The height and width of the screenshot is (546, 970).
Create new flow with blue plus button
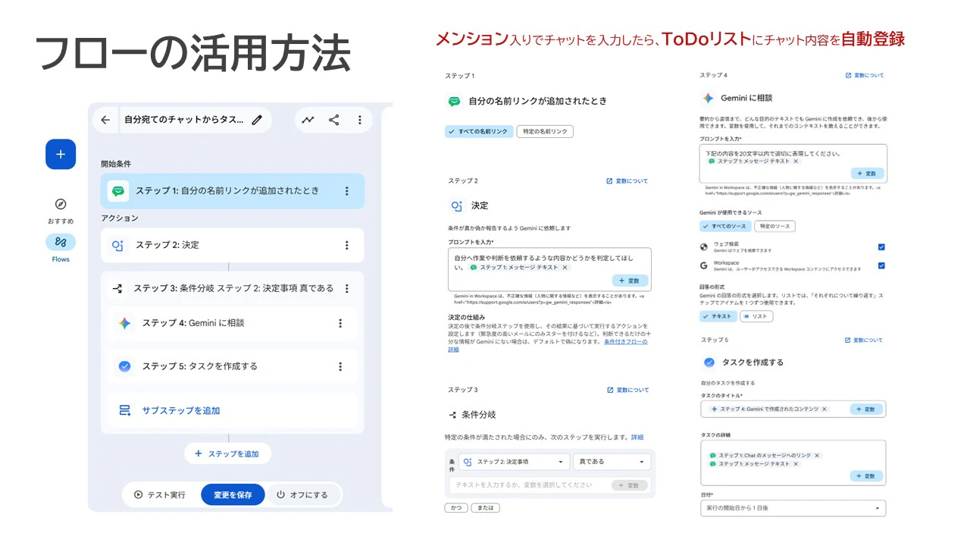pos(61,154)
